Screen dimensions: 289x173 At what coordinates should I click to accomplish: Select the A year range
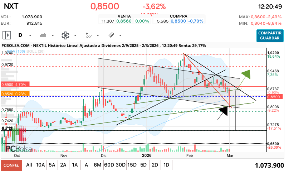pyautogui.click(x=86, y=165)
